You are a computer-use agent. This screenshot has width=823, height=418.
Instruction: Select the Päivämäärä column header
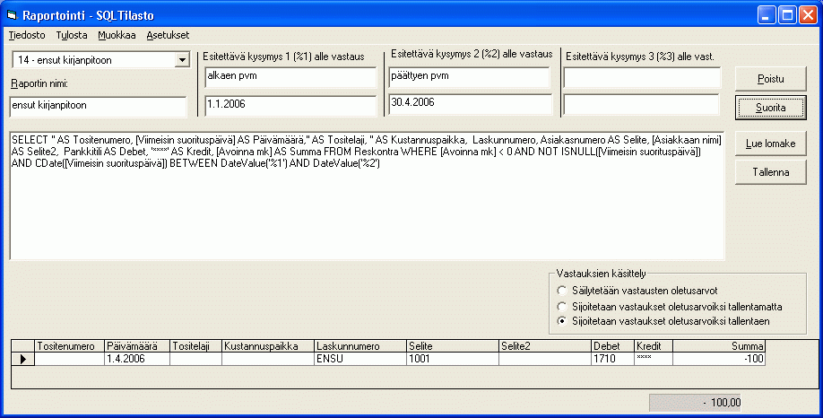[x=136, y=346]
